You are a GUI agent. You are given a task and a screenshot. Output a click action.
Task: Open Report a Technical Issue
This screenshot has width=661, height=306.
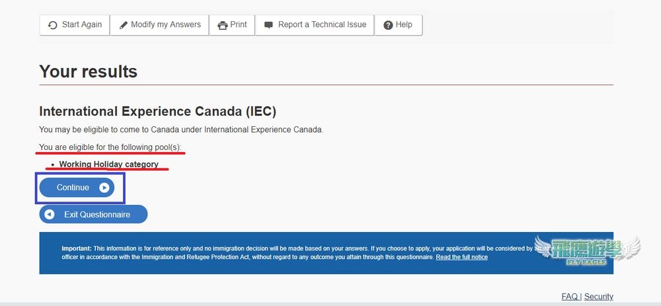pos(315,25)
